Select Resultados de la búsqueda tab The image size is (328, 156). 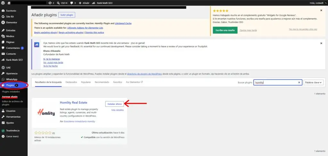coord(48,82)
